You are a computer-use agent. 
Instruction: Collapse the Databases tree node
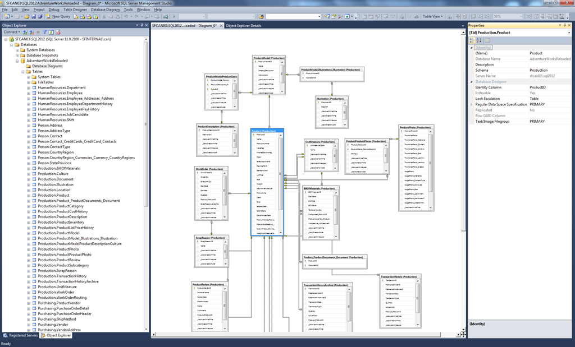point(11,45)
